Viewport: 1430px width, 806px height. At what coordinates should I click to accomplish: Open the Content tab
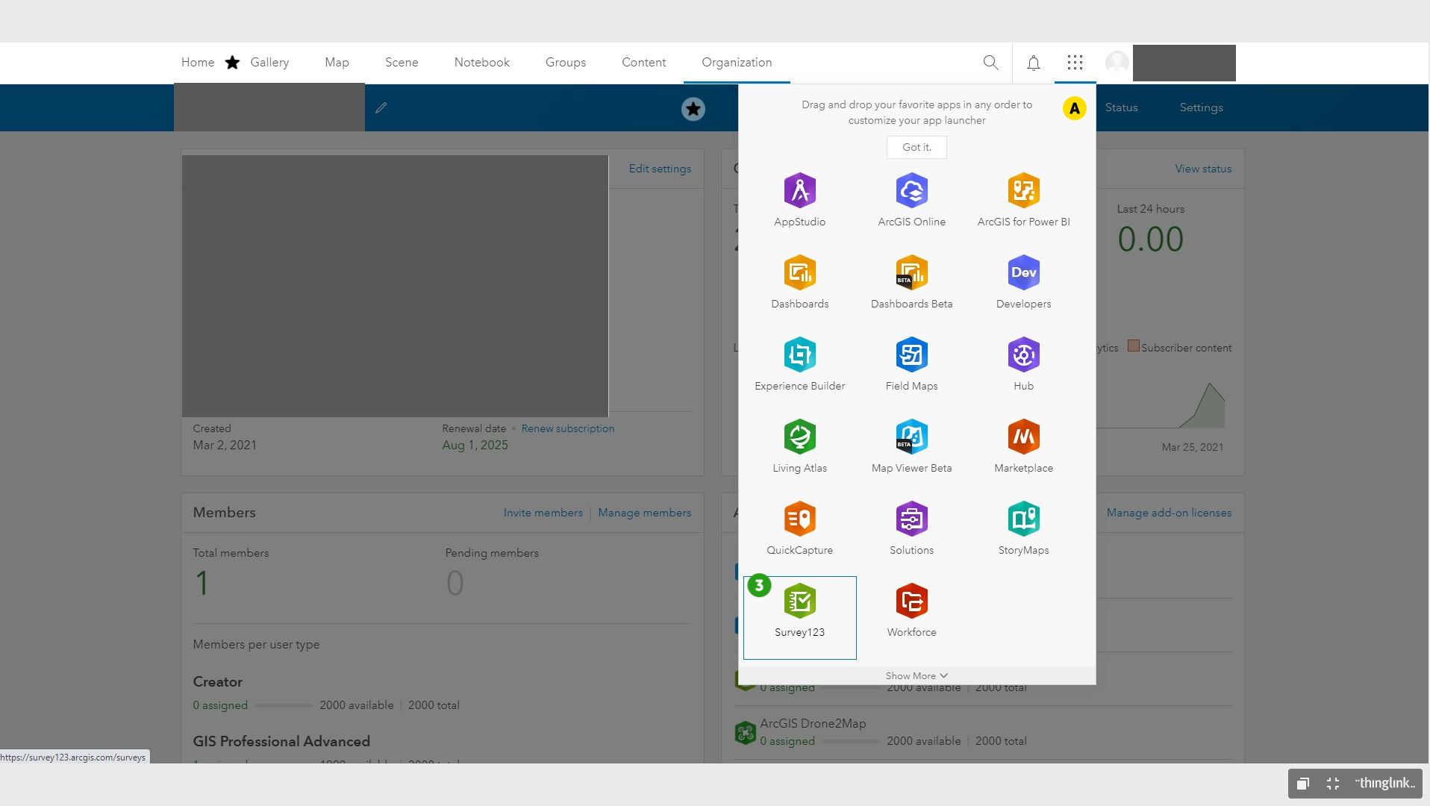643,63
